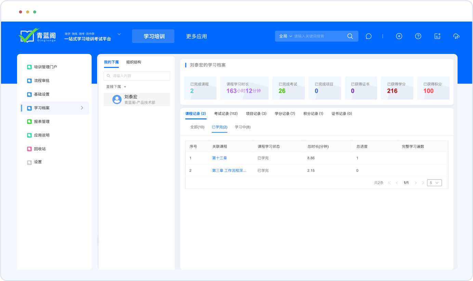Click the 请输入内容 subordinate search field
The image size is (473, 281).
coord(137,76)
